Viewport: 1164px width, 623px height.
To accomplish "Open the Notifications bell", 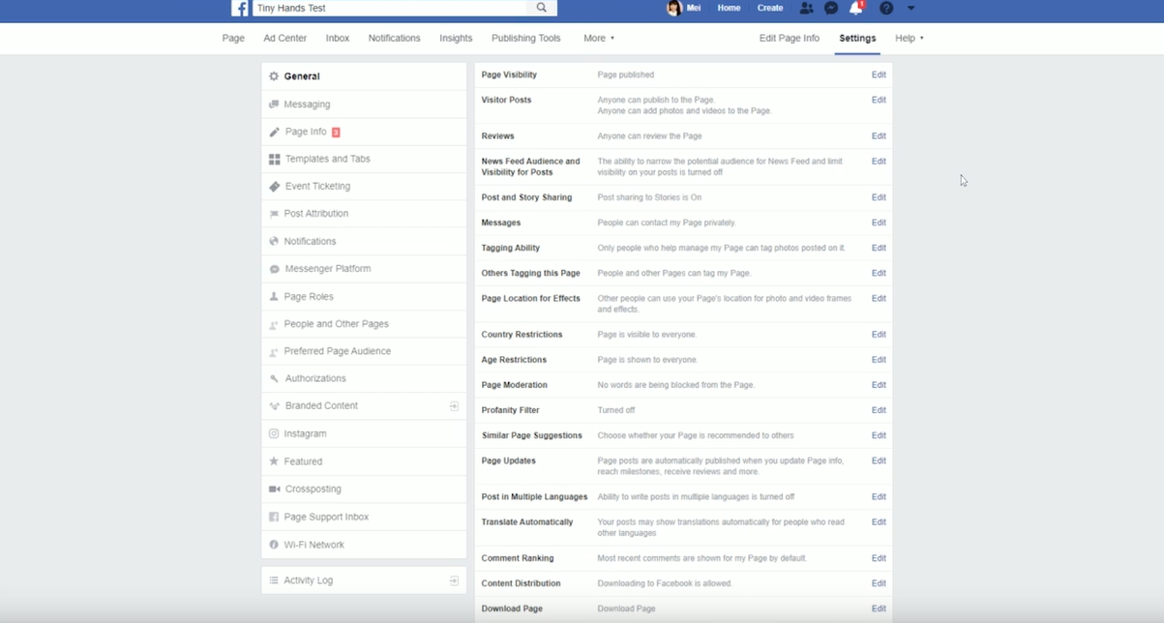I will 854,8.
